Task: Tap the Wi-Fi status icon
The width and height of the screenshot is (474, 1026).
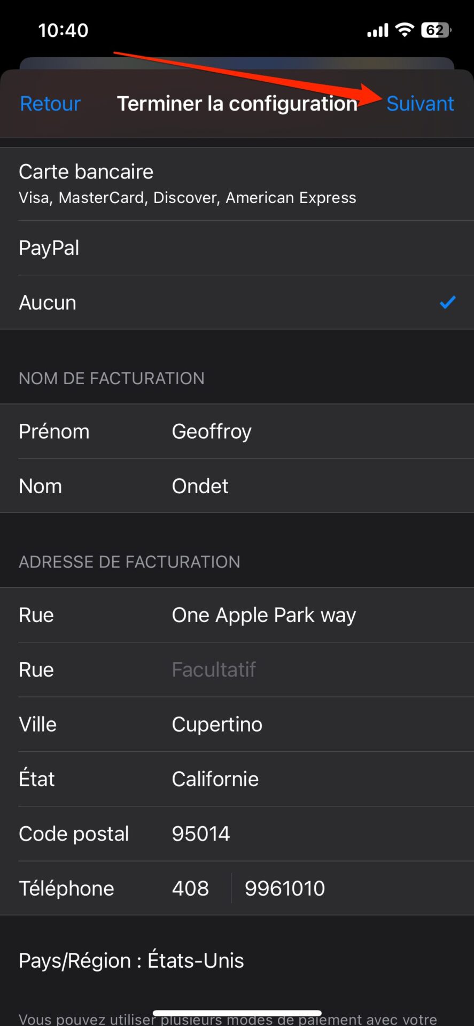Action: [405, 30]
